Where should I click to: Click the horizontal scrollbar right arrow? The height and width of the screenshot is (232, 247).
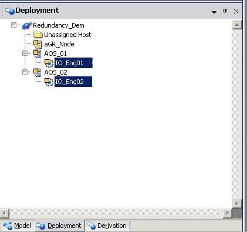[228, 213]
